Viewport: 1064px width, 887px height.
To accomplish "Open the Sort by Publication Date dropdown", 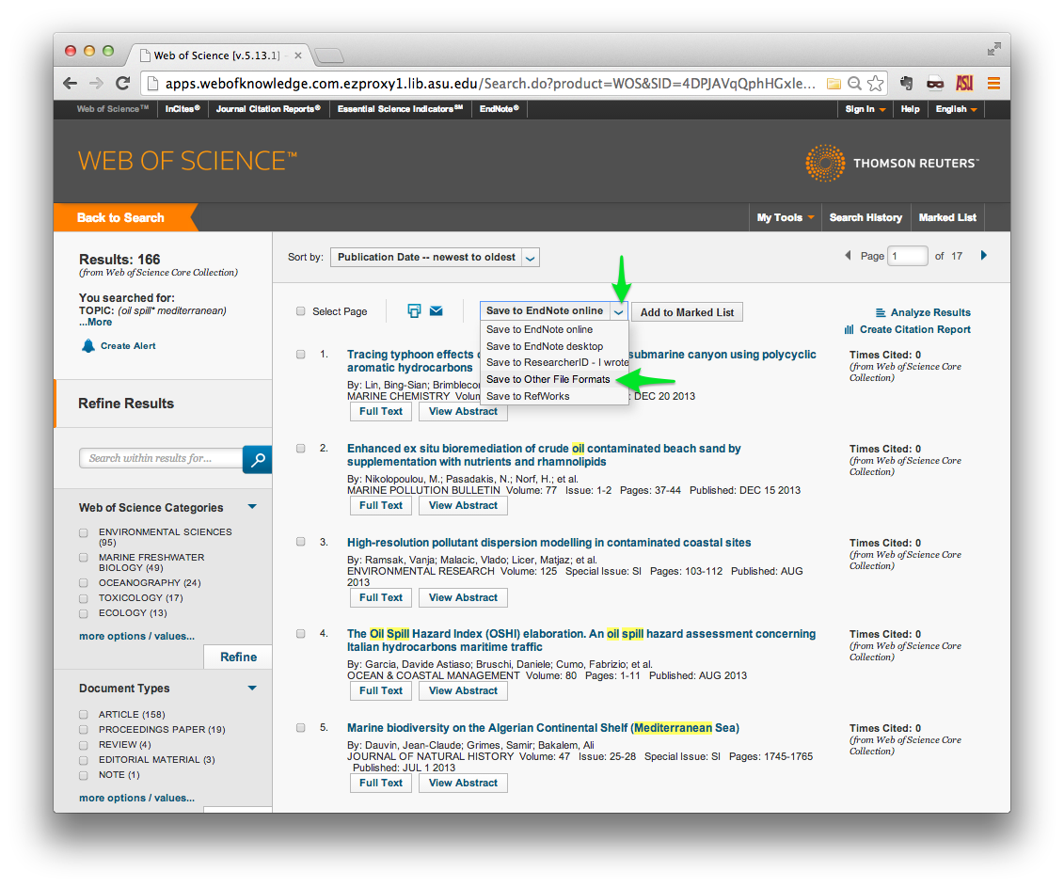I will [435, 257].
